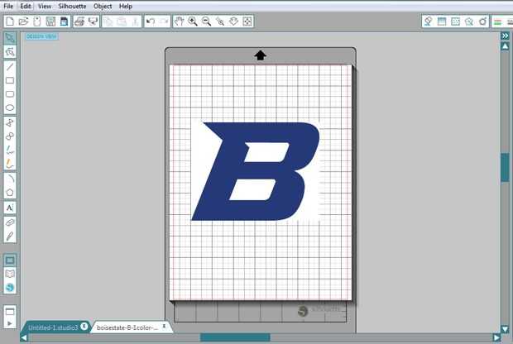Click the Undo arrow icon
Image resolution: width=513 pixels, height=344 pixels.
tap(151, 21)
